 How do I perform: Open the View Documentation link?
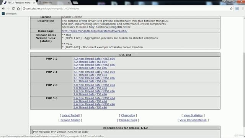point(193,120)
